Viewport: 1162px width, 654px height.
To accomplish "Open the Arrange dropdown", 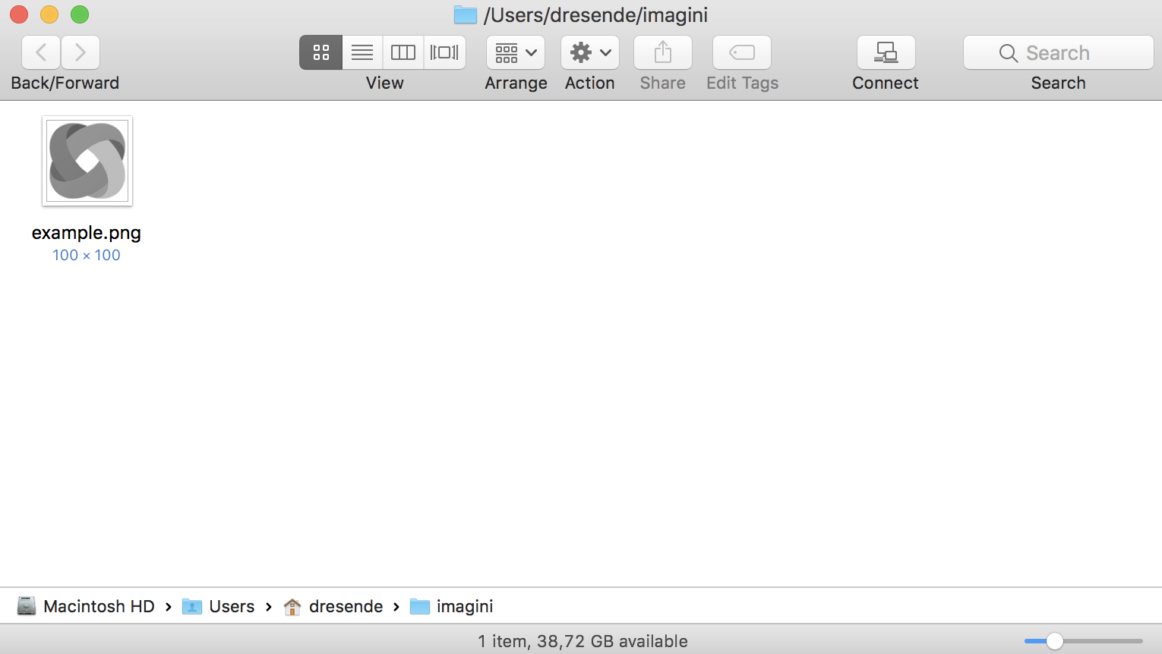I will click(516, 52).
